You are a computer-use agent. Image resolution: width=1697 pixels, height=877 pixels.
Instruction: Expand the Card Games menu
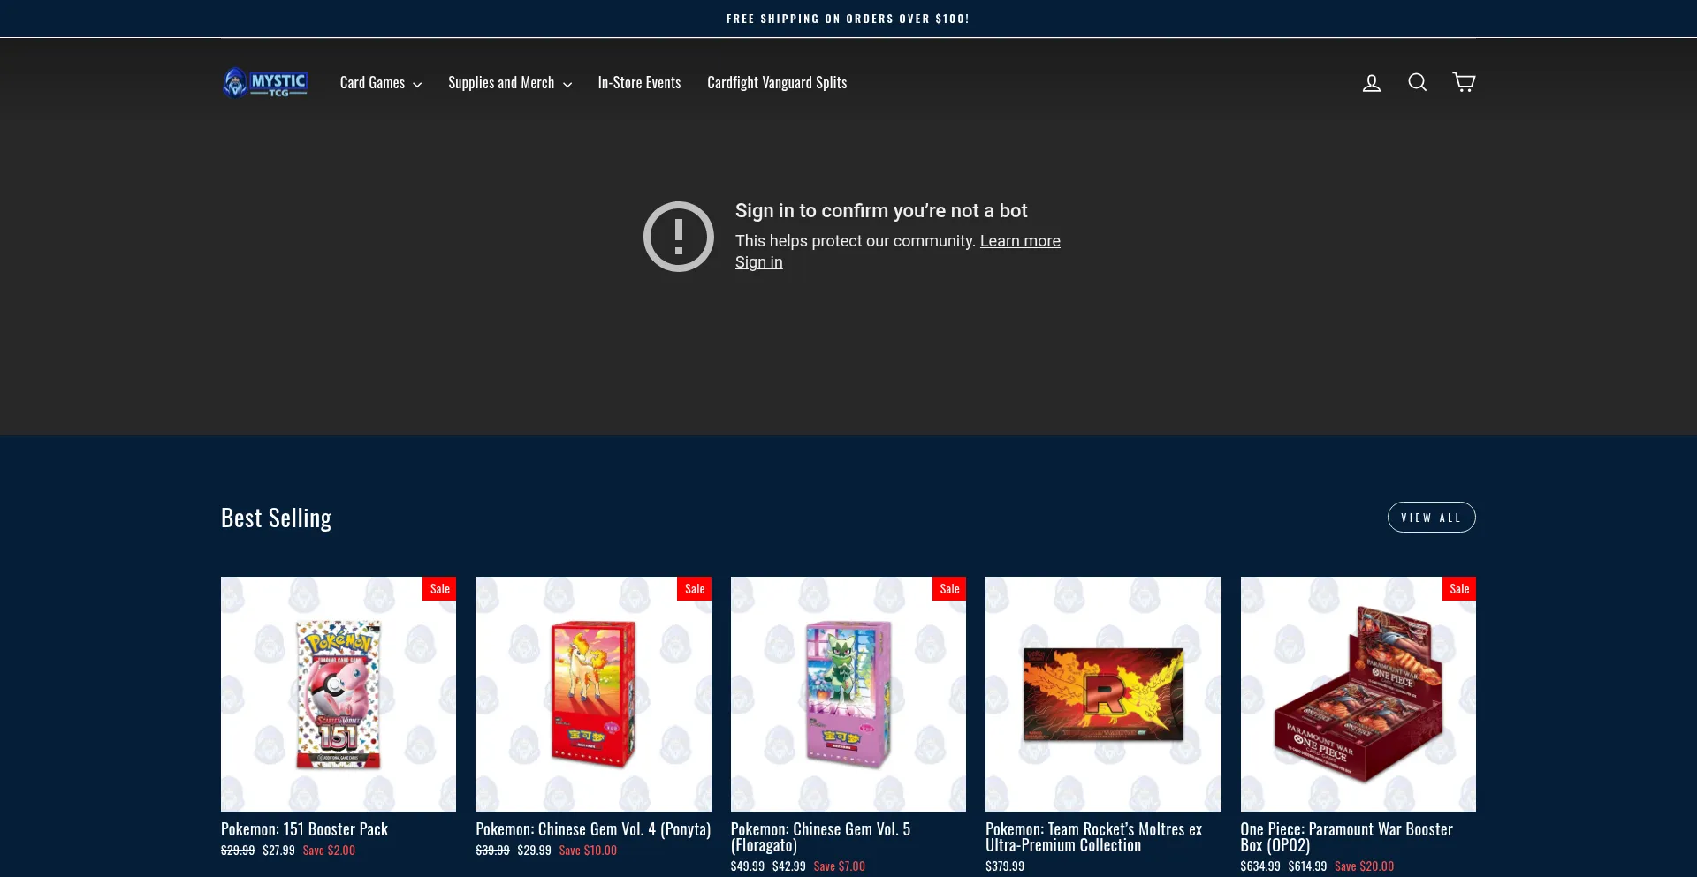coord(381,82)
